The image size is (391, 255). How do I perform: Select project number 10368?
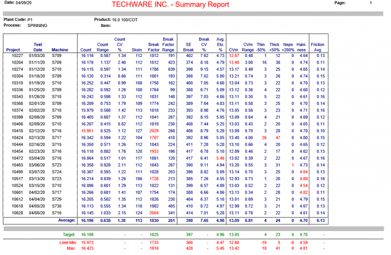pyautogui.click(x=17, y=103)
